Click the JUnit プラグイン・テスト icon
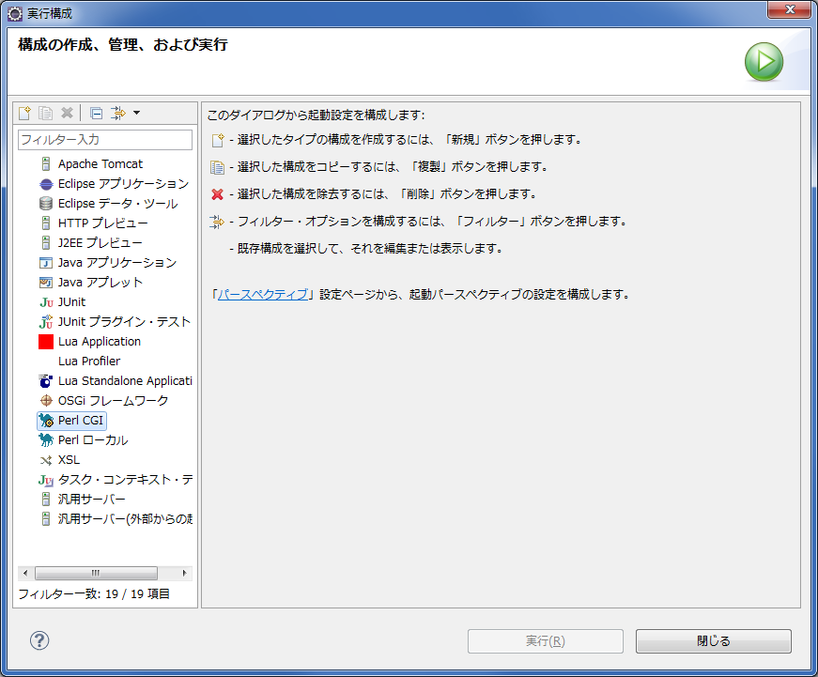 click(x=46, y=322)
